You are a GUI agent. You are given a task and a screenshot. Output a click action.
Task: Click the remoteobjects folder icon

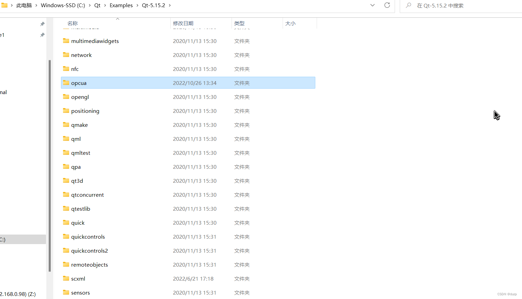click(x=66, y=265)
